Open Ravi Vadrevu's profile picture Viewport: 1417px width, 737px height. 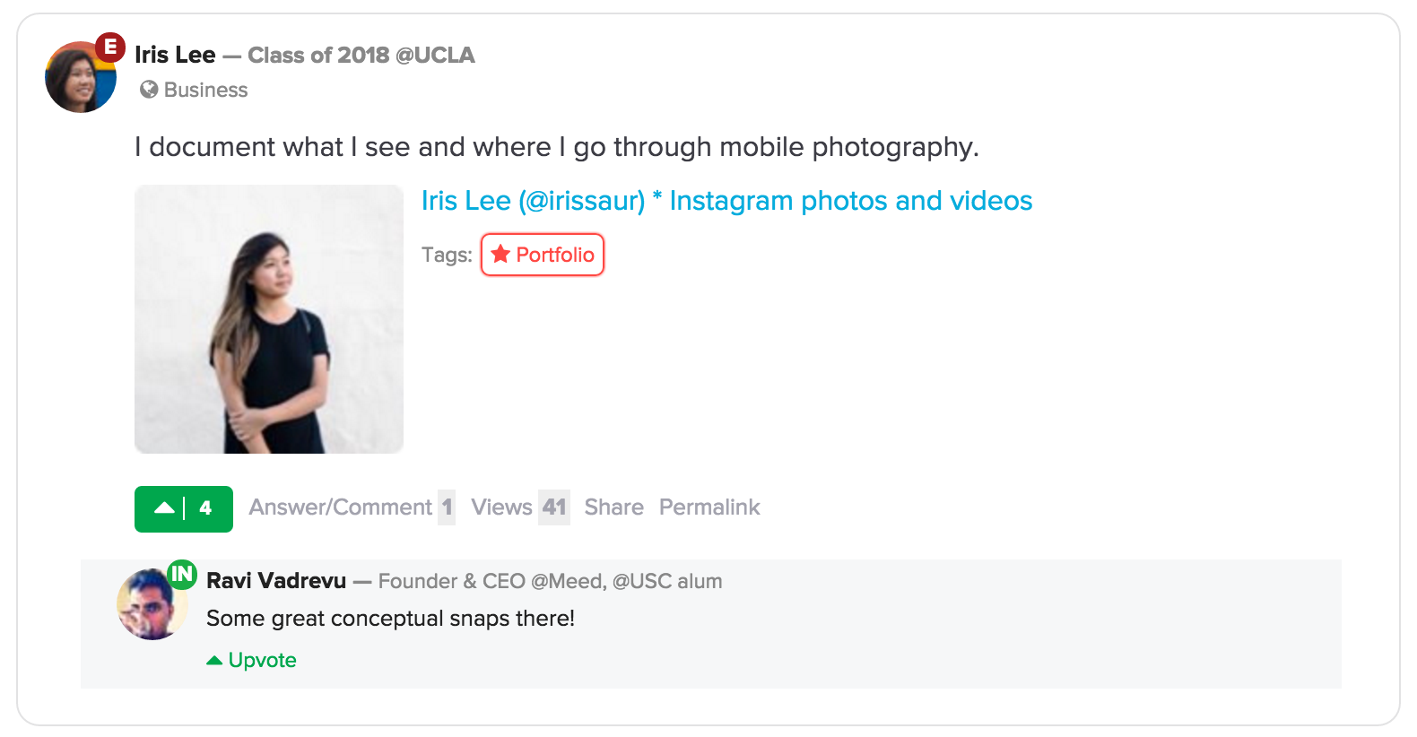[151, 605]
